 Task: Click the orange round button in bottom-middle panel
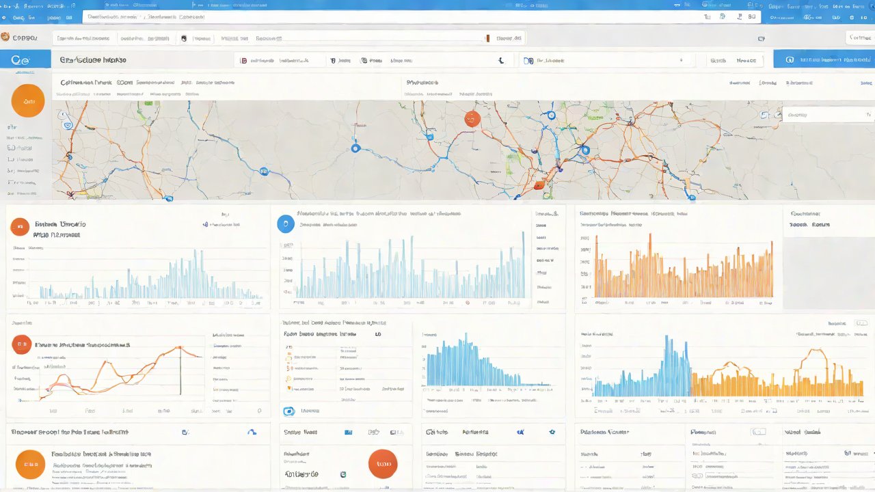point(383,463)
